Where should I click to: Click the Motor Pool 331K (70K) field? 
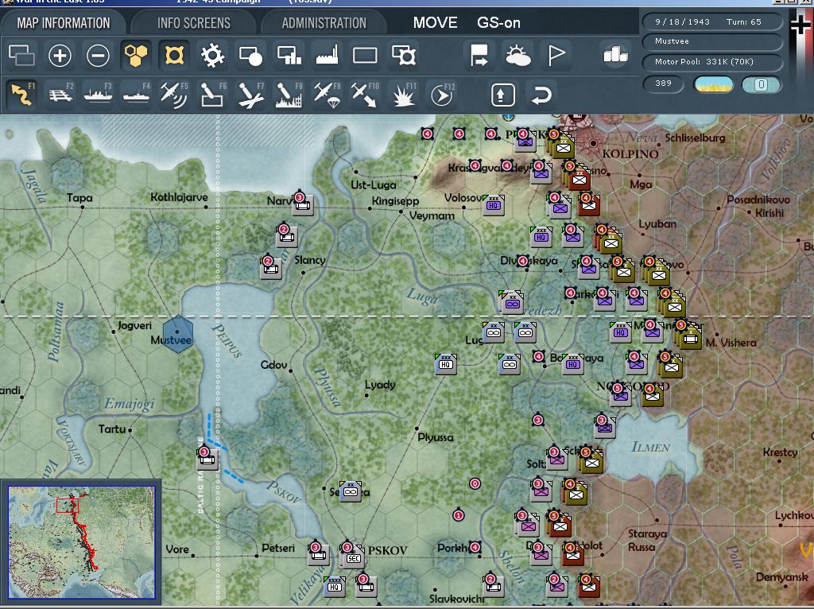[712, 62]
